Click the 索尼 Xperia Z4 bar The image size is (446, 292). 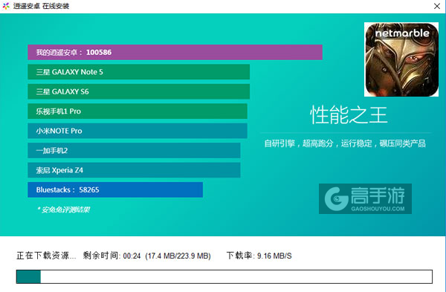pyautogui.click(x=134, y=170)
